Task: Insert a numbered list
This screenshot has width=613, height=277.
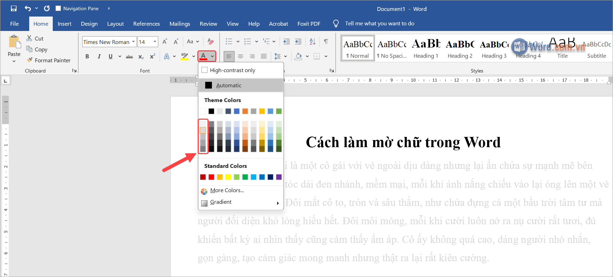Action: (248, 42)
